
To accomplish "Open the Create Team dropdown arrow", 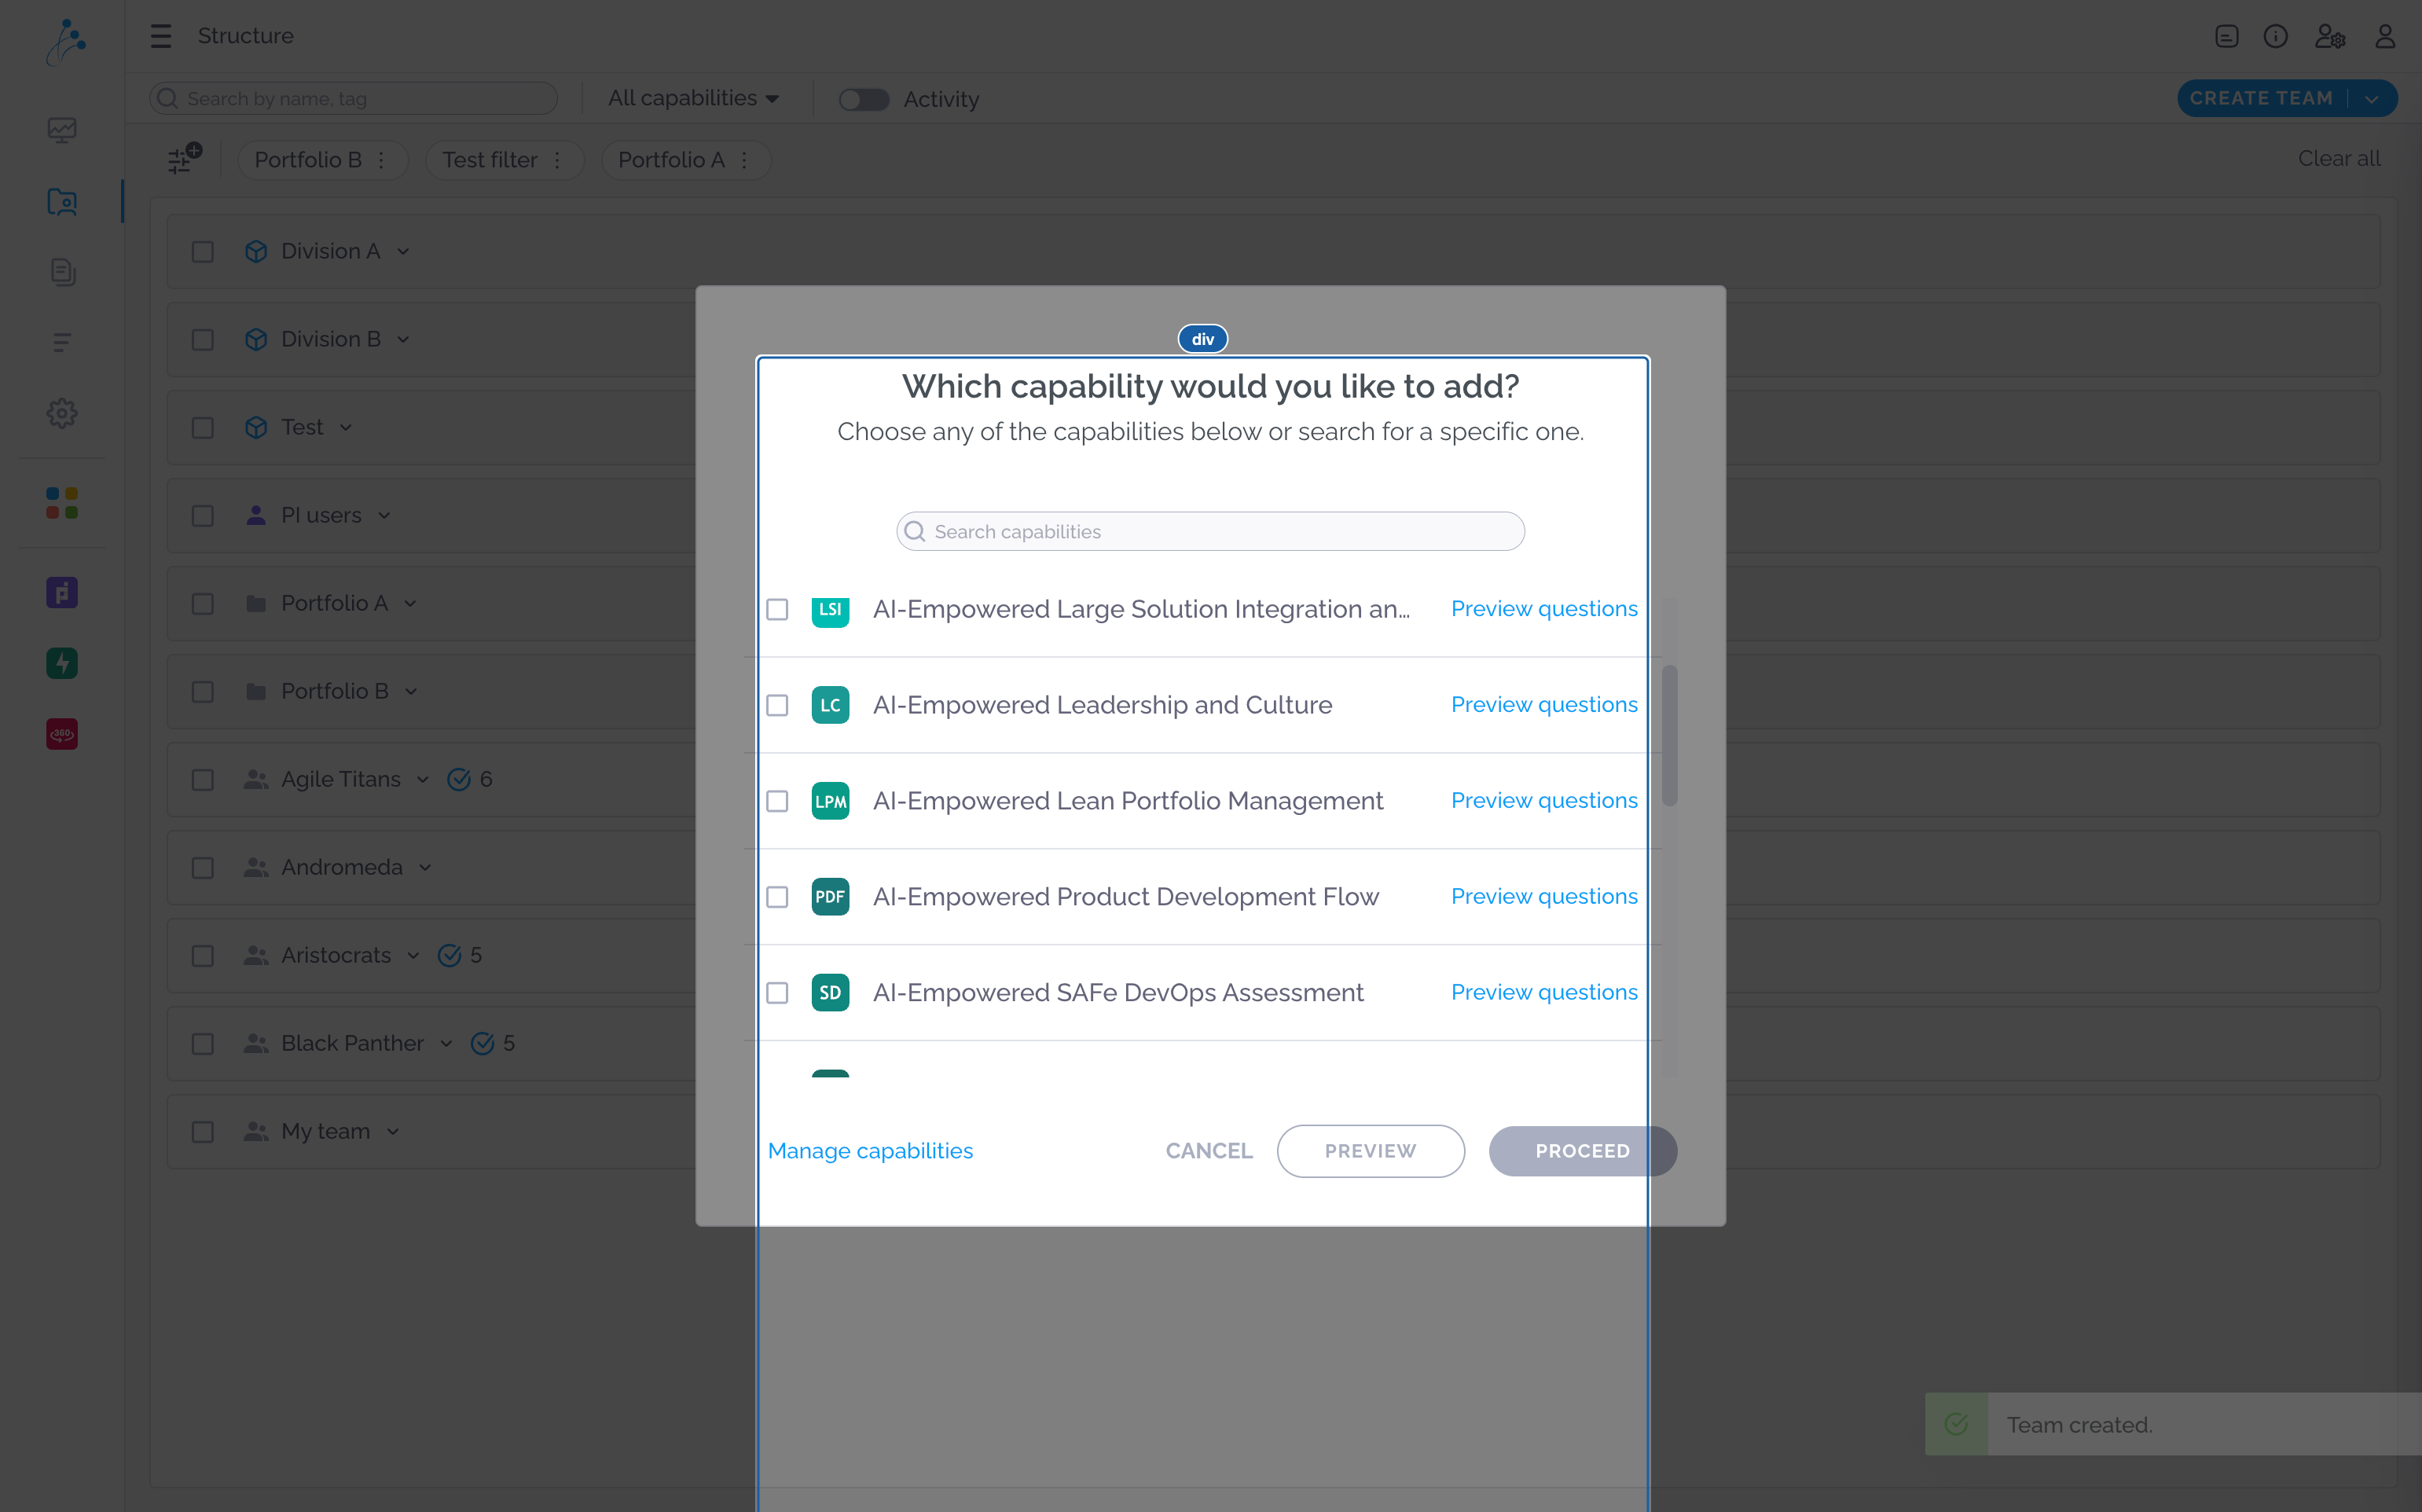I will (x=2371, y=99).
